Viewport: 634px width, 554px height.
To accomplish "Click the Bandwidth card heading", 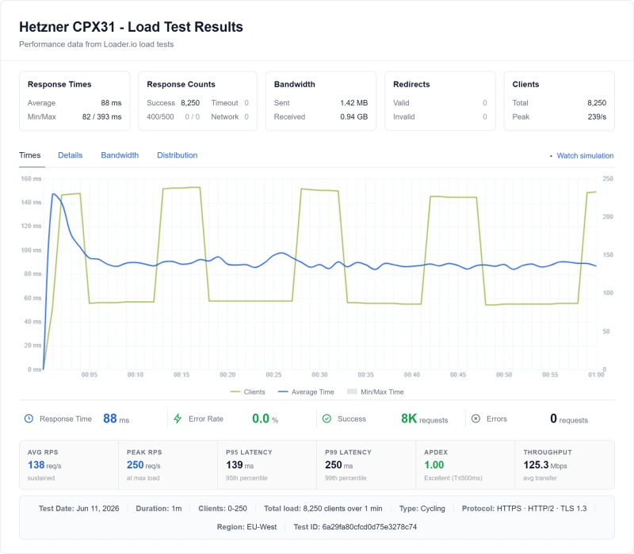I will click(294, 85).
